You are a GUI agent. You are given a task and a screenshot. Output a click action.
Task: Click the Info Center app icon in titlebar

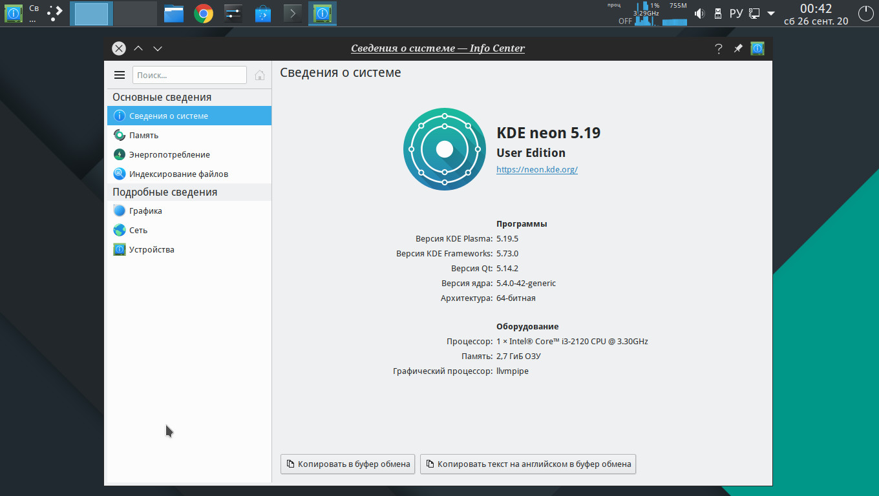(757, 48)
